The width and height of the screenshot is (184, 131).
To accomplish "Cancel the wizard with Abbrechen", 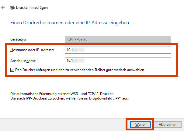I will 168,124.
